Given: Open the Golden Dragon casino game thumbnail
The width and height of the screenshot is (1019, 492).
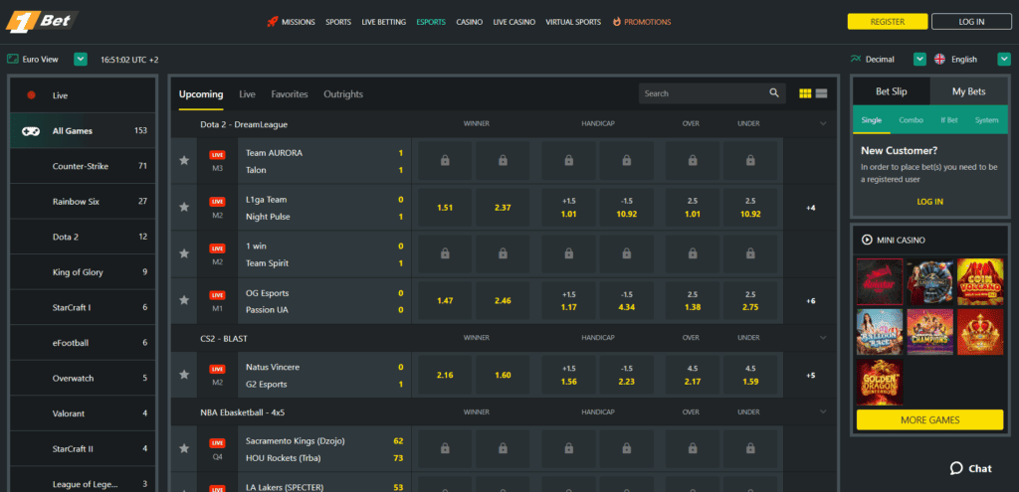Looking at the screenshot, I should pos(880,383).
